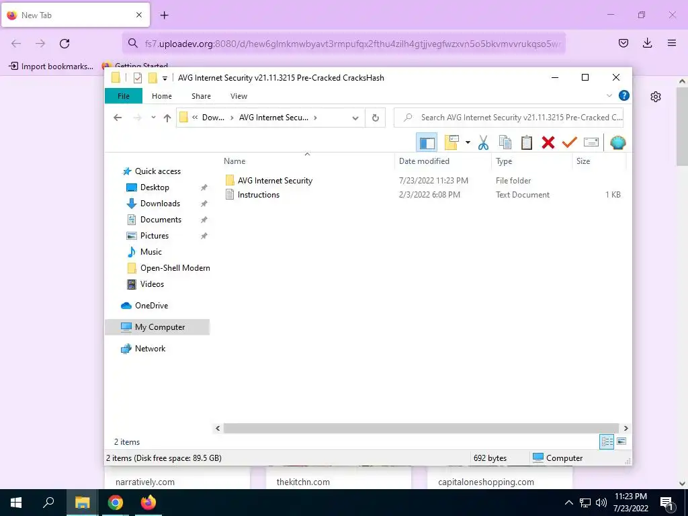Open Firefox application menu hamburger
This screenshot has height=516, width=688.
click(672, 43)
